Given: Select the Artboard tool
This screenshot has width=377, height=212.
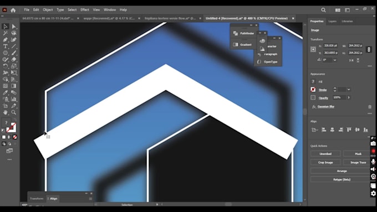Looking at the screenshot, I should click(6, 106).
